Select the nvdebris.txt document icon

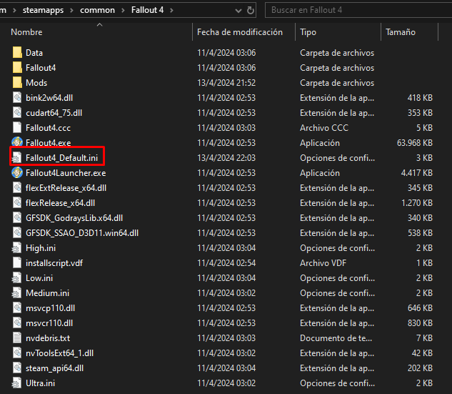17,338
